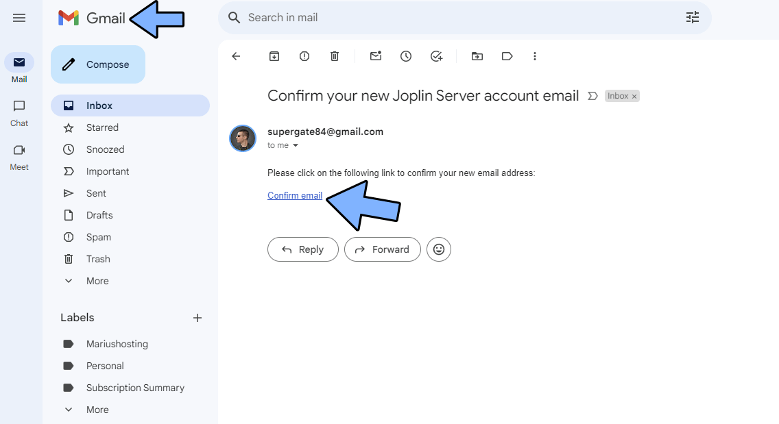
Task: Open the three-dot More options menu
Action: (535, 56)
